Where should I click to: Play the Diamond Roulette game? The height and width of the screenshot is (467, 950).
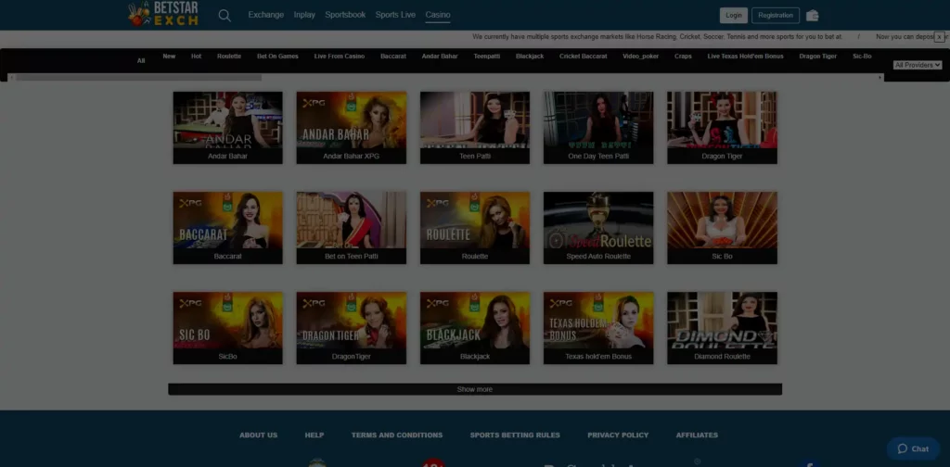click(x=722, y=328)
